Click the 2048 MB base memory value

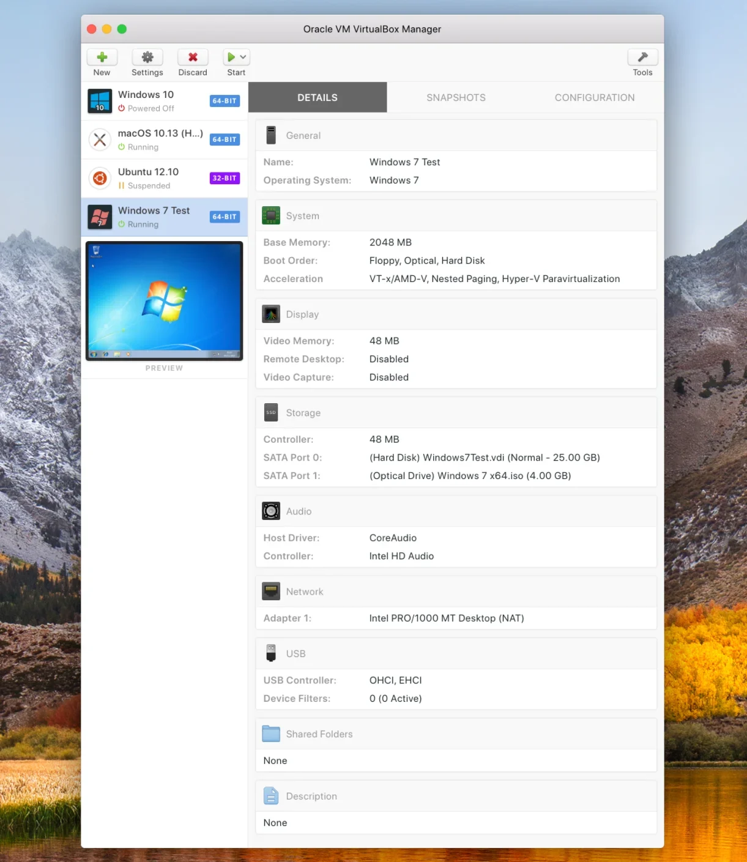pos(390,242)
